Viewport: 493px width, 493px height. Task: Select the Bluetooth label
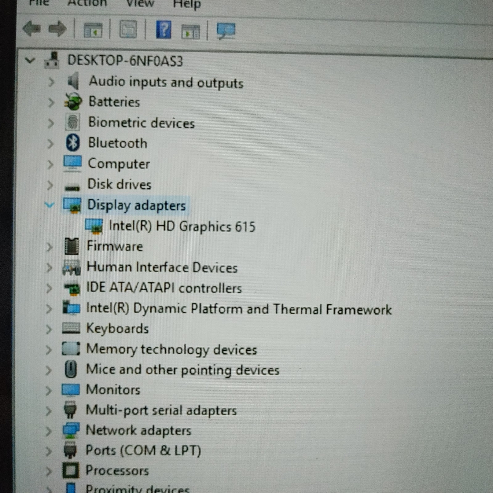point(118,143)
